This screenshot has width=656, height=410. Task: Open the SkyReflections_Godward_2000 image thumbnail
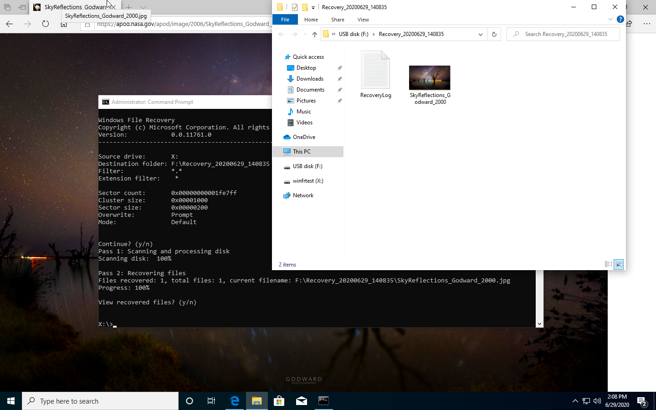coord(430,77)
